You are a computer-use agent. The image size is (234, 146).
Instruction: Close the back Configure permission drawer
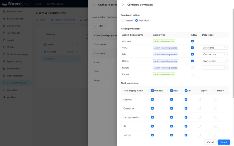pos(94,5)
